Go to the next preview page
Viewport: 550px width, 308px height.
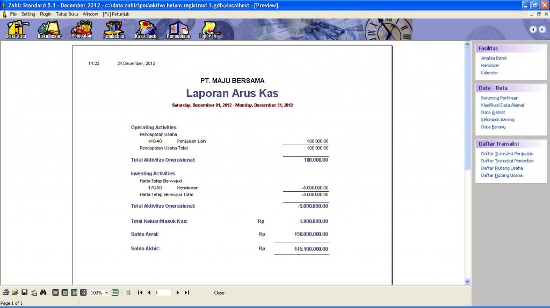click(x=178, y=292)
